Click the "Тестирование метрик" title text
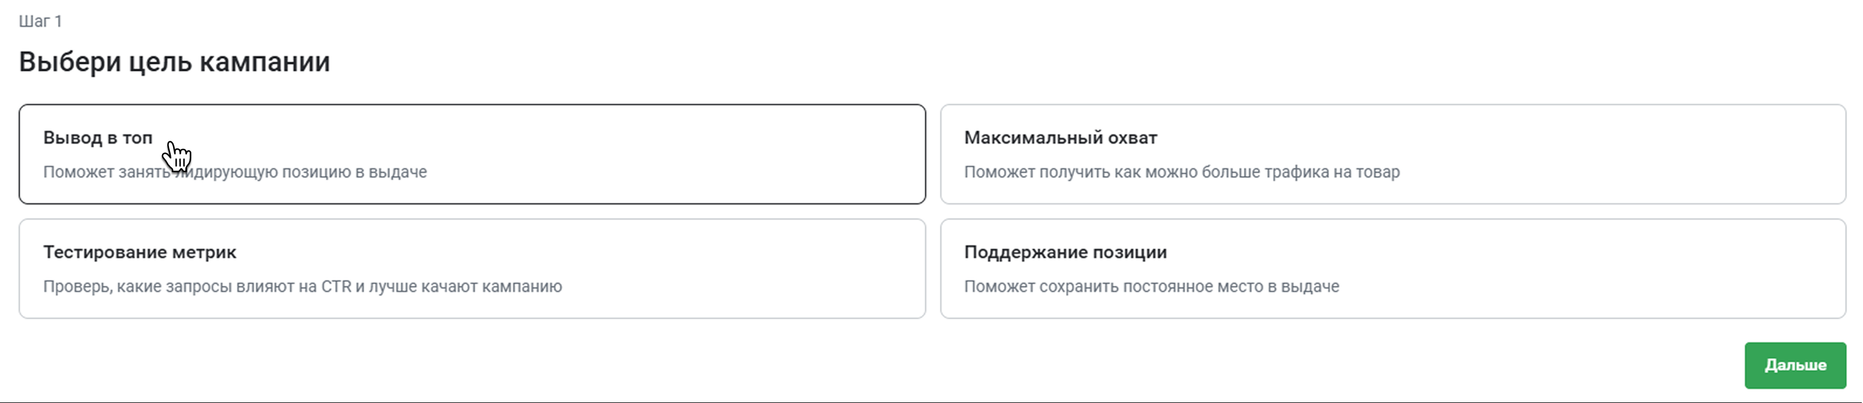 click(140, 253)
